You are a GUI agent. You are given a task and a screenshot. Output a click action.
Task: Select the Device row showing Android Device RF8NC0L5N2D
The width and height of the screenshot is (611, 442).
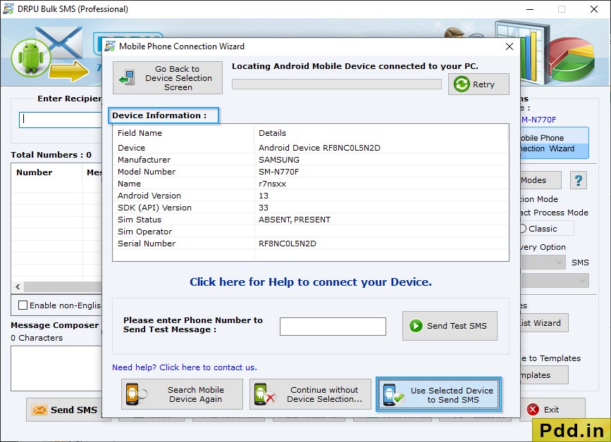(x=310, y=148)
